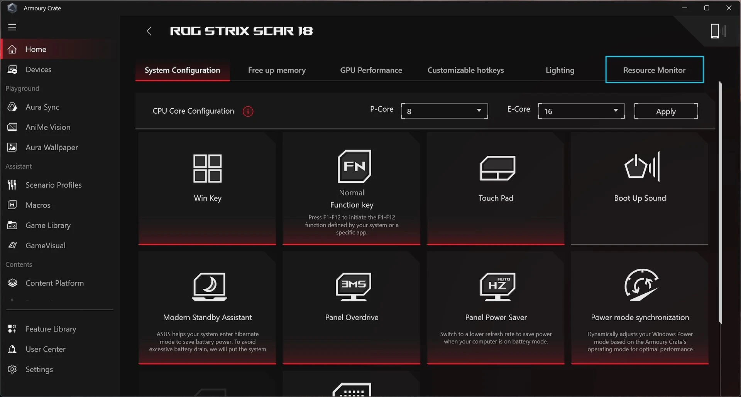Click the Home house icon in sidebar
This screenshot has height=397, width=741.
(x=12, y=49)
